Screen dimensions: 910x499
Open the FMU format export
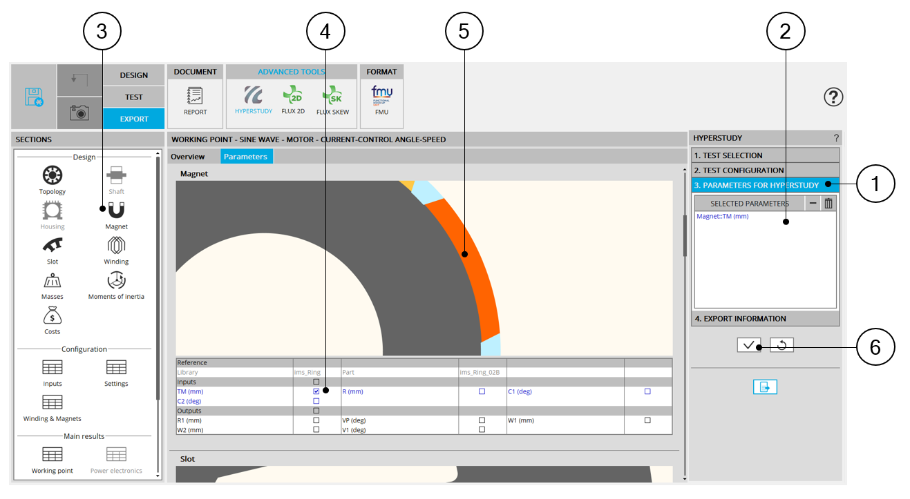[x=381, y=99]
